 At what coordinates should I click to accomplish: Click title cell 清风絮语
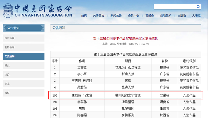tap(128, 102)
